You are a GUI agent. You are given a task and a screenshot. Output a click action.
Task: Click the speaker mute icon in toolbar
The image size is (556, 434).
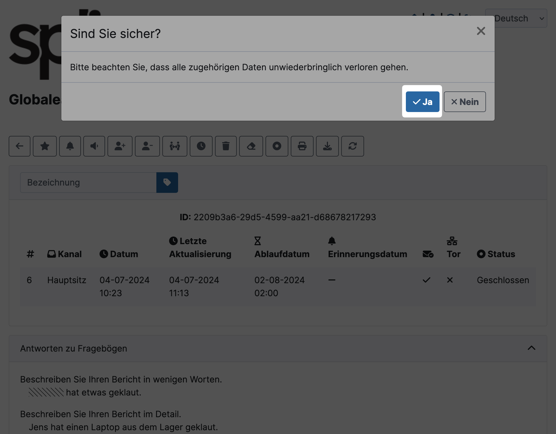coord(94,146)
